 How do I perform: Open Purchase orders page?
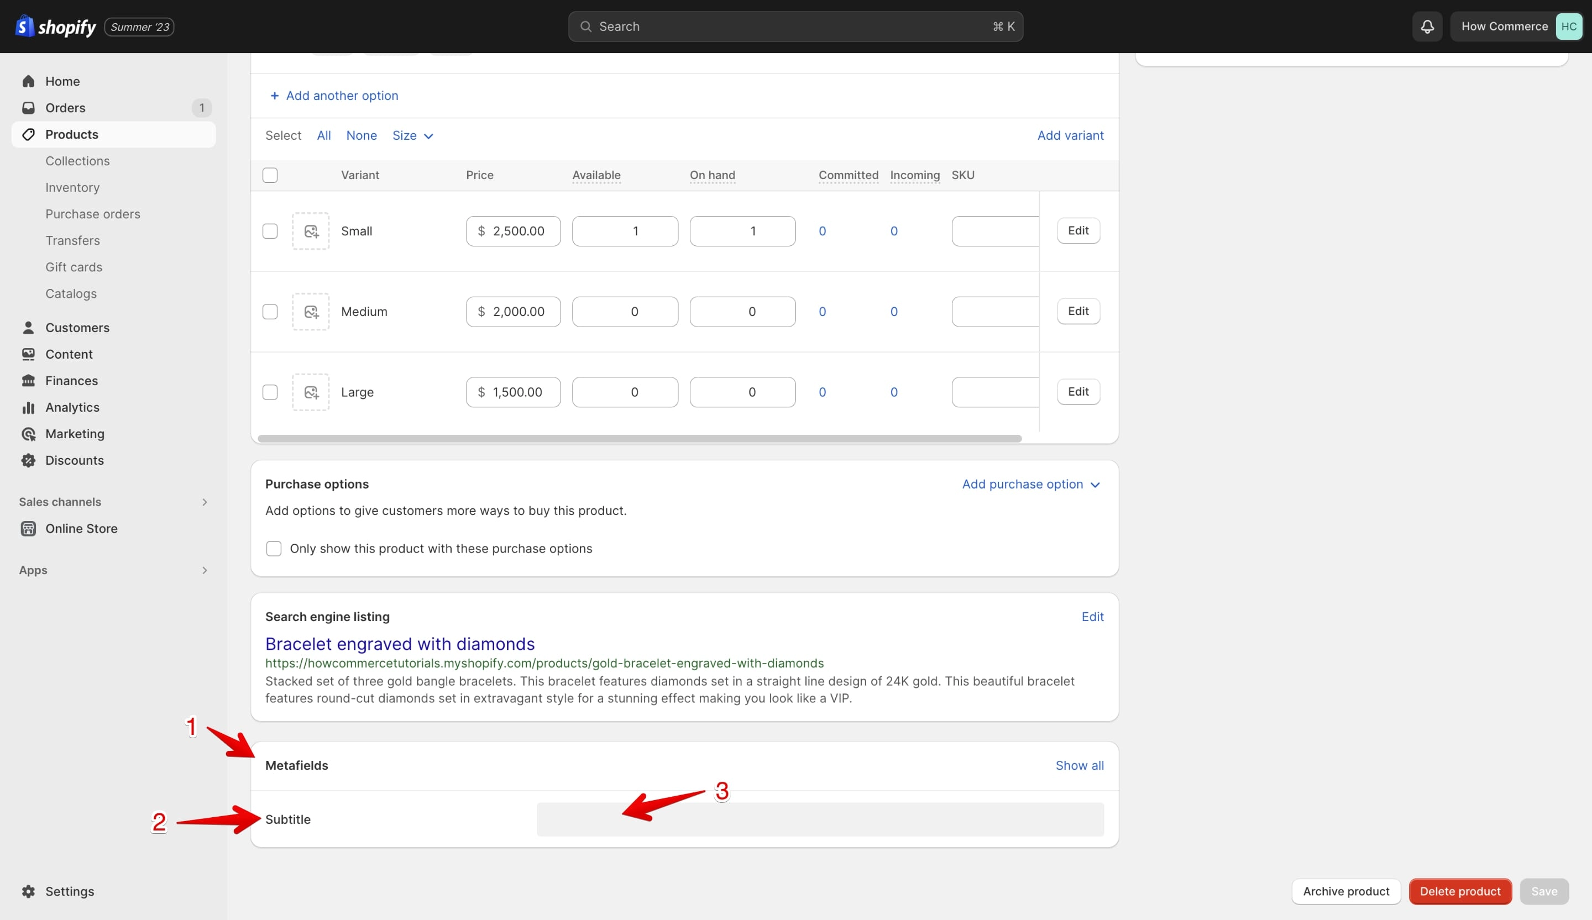(93, 214)
